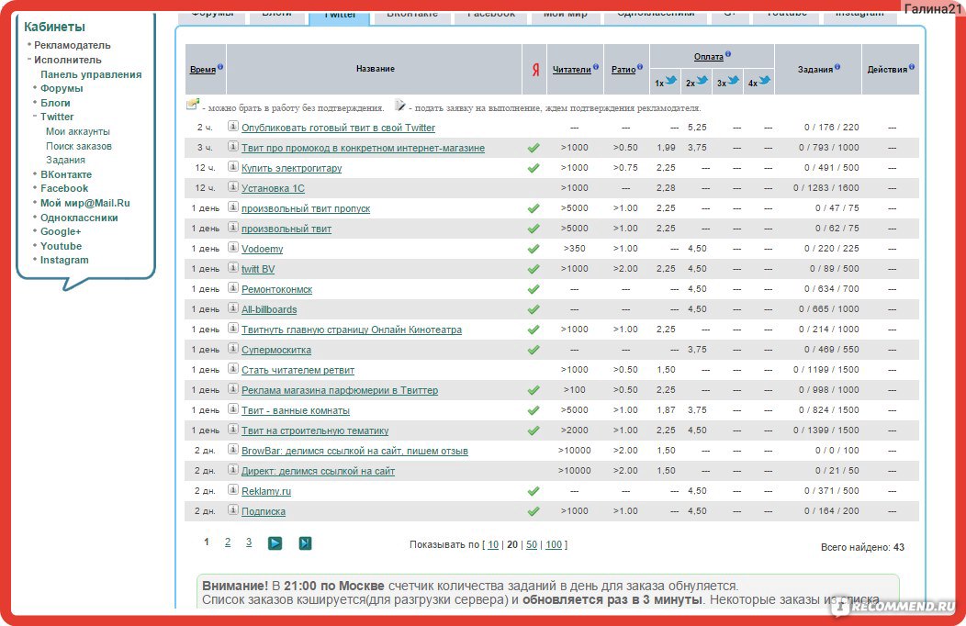Open "Задания" in the sidebar
This screenshot has width=966, height=626.
(x=65, y=160)
